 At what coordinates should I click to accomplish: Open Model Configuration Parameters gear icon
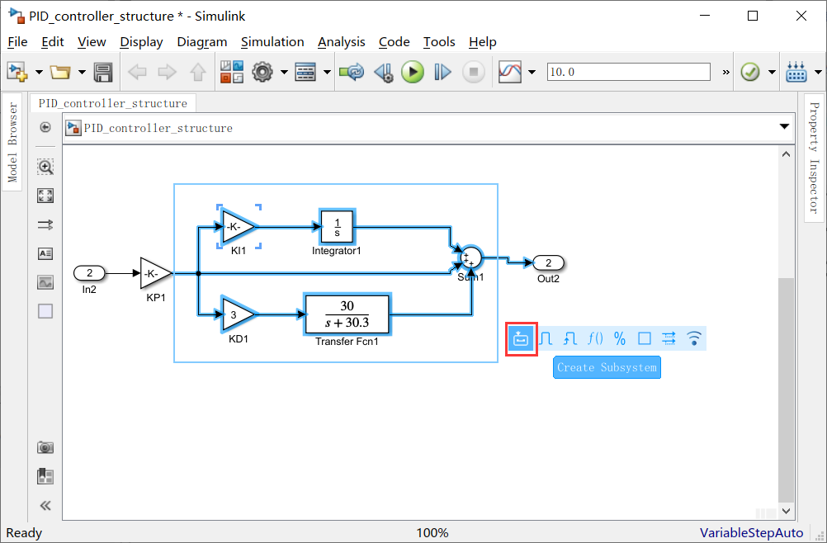click(x=262, y=72)
